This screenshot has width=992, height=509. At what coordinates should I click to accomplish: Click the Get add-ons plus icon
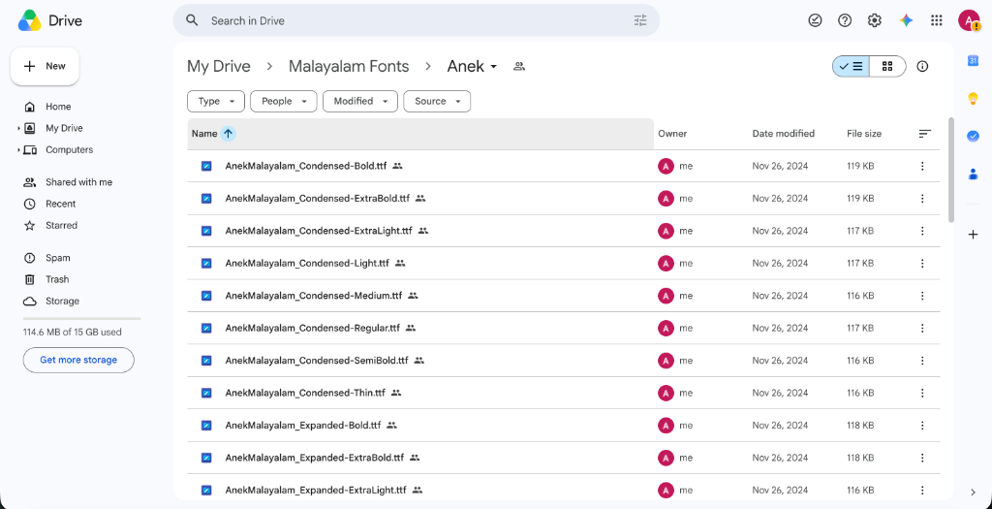[x=973, y=235]
